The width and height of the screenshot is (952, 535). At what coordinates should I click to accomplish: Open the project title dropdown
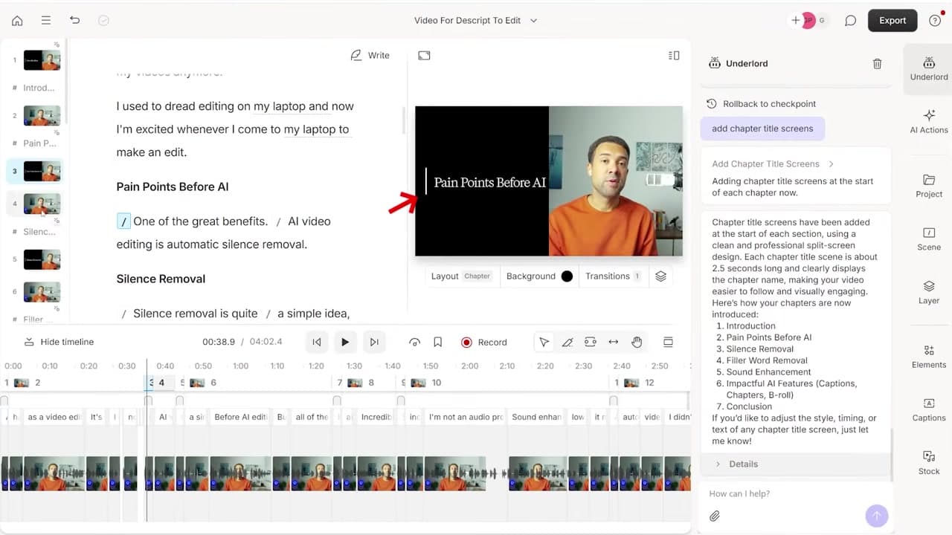click(476, 21)
